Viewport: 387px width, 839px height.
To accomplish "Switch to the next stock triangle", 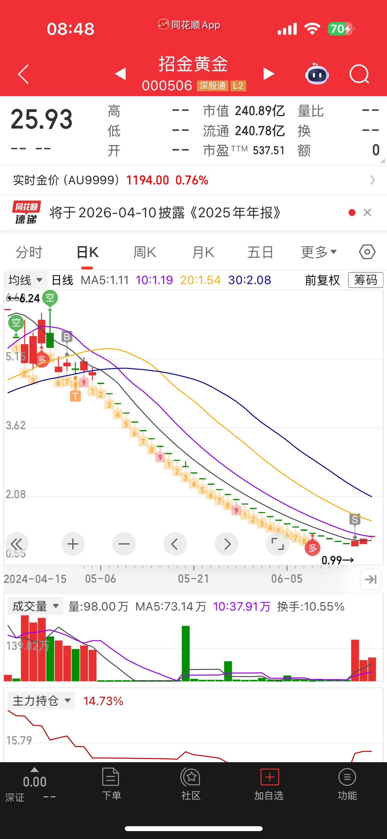I will point(269,74).
